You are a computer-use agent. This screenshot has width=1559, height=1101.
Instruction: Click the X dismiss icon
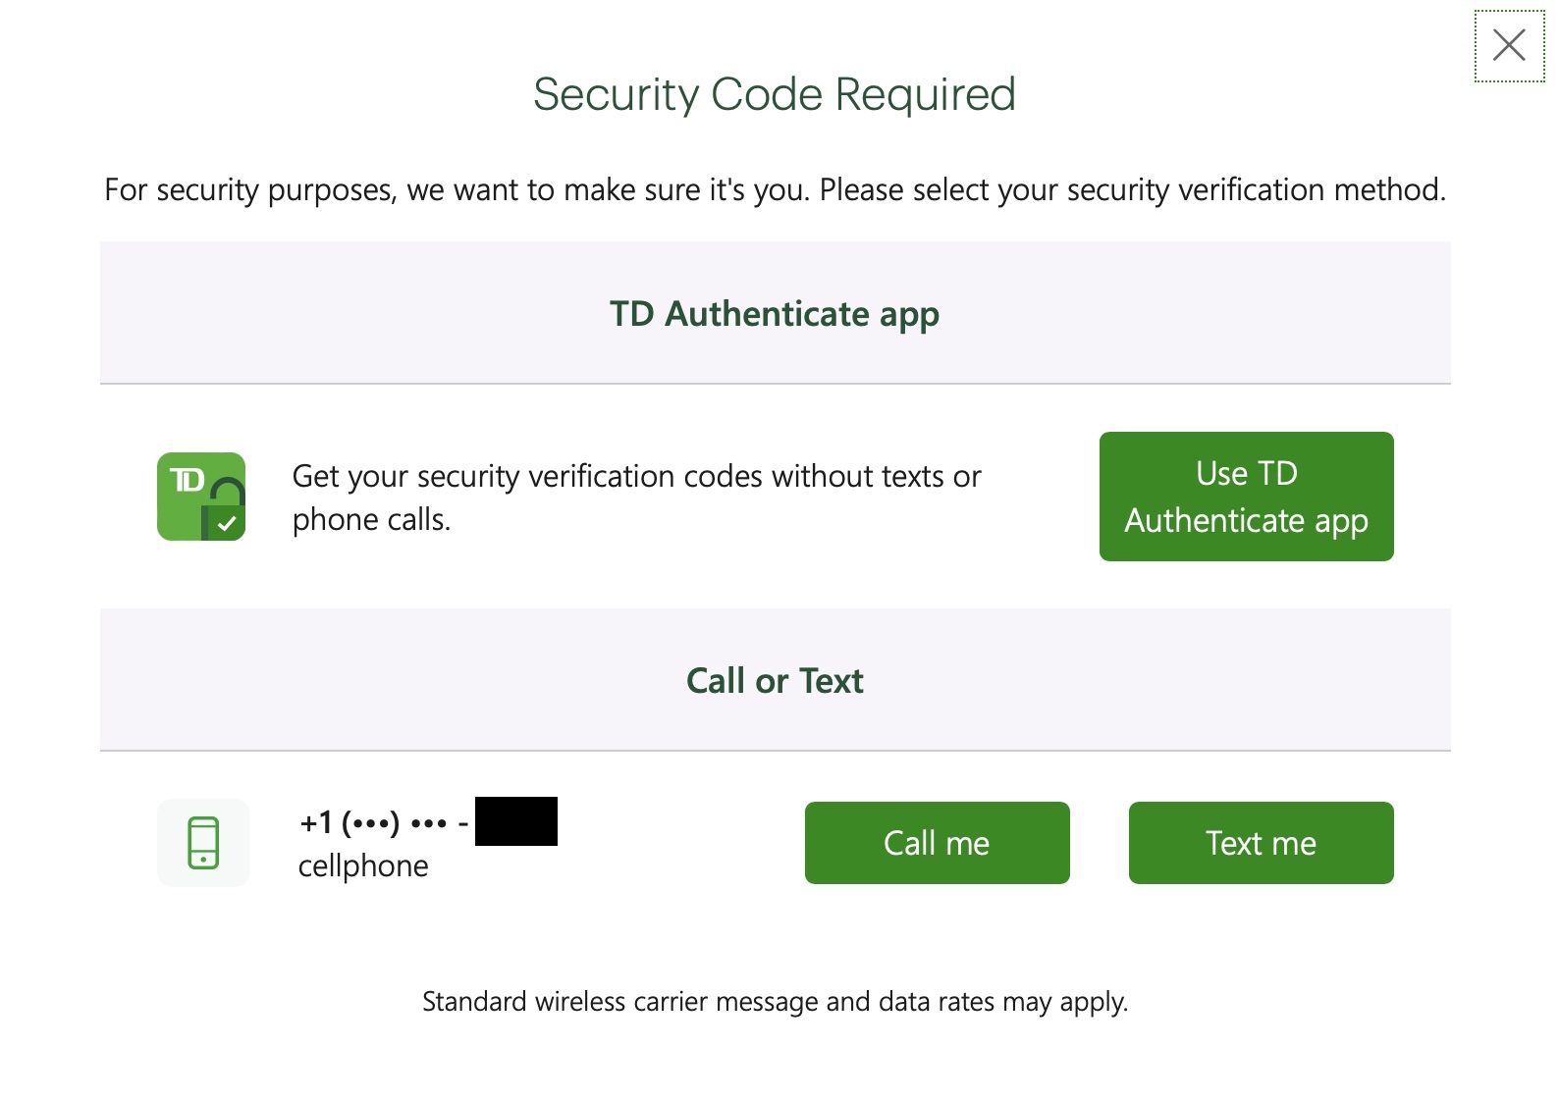[x=1509, y=44]
